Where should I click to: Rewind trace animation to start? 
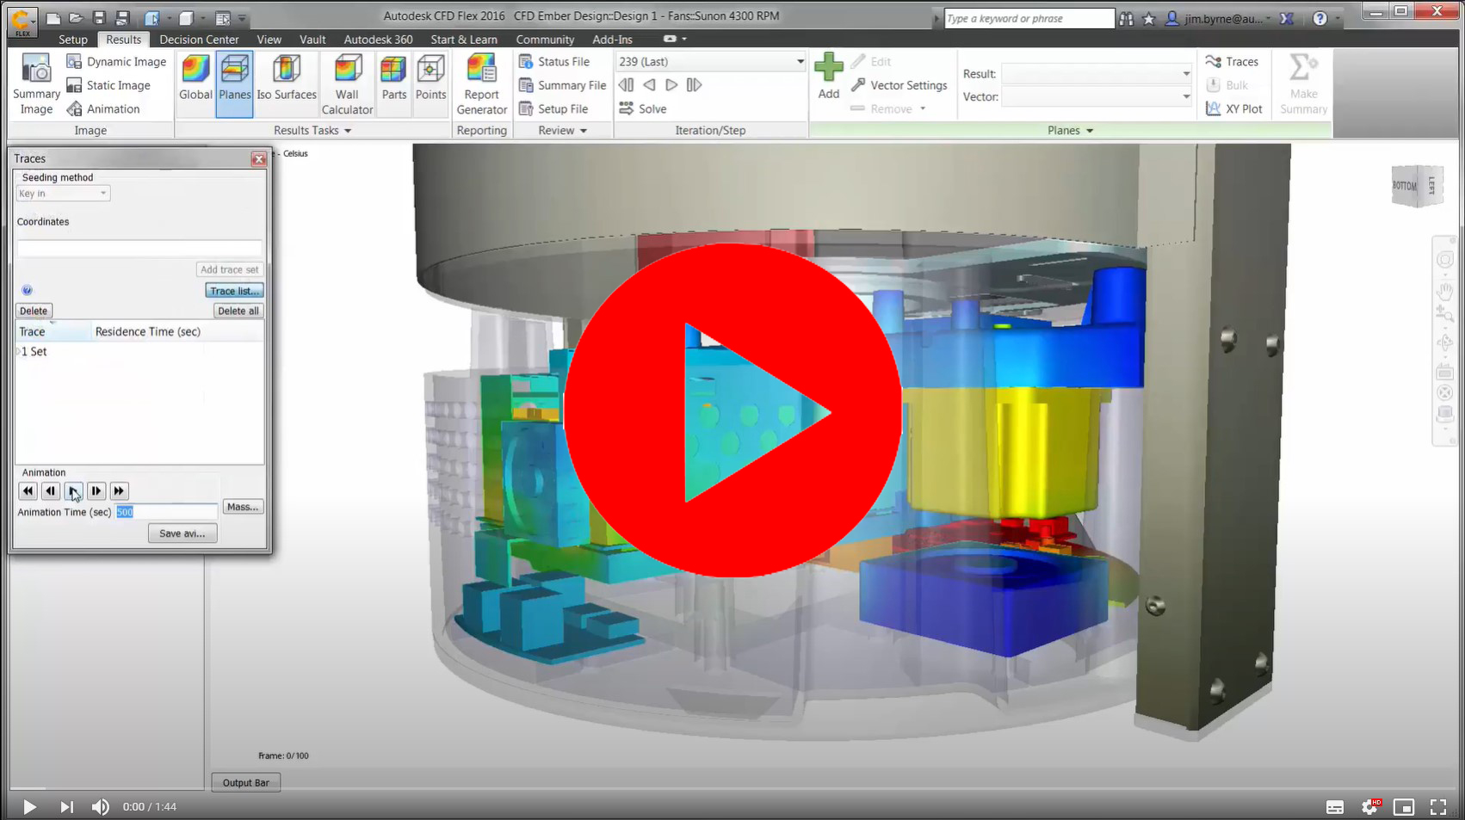pos(28,490)
